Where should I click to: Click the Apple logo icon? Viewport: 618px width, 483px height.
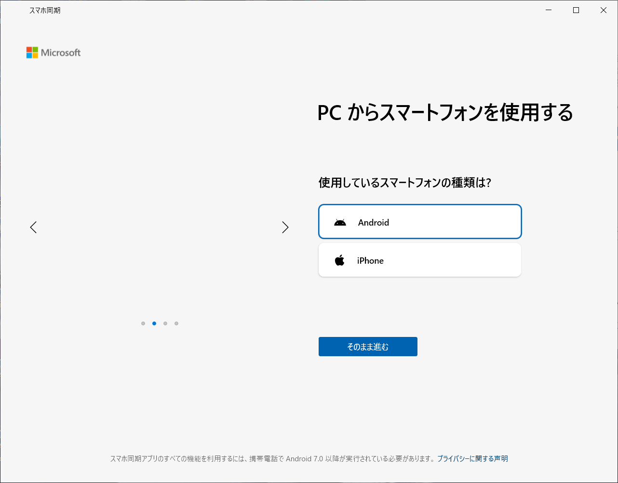(x=340, y=260)
